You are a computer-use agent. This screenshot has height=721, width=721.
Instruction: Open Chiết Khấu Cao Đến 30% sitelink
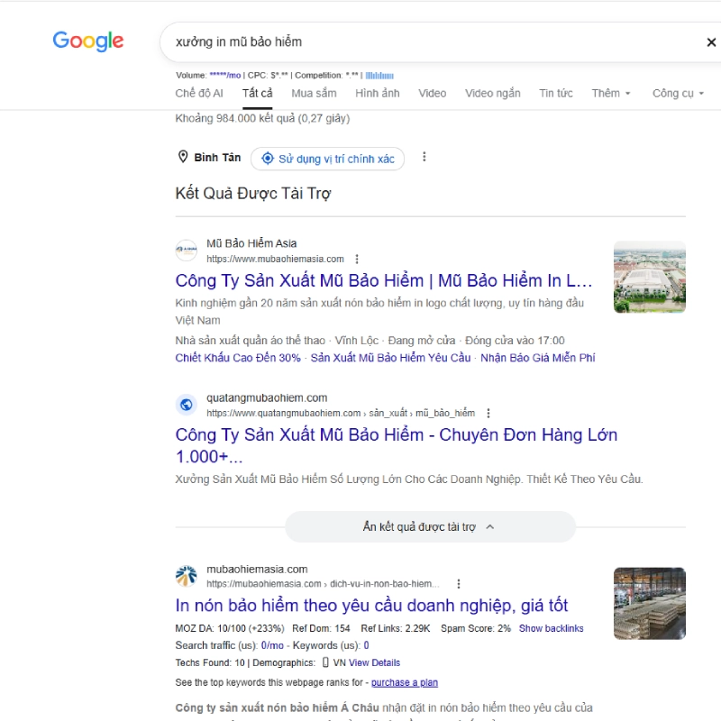coord(238,358)
